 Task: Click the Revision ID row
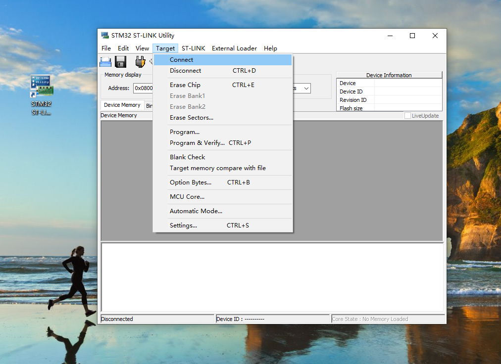point(389,100)
